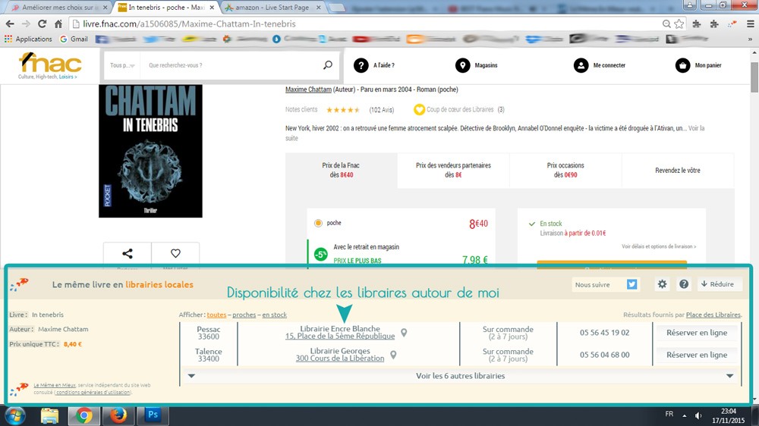This screenshot has width=759, height=426.
Task: Show map pin for Librairie Georges
Action: pos(393,355)
